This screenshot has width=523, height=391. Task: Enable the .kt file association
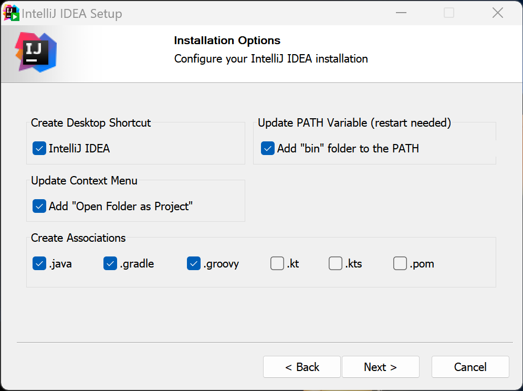click(277, 263)
